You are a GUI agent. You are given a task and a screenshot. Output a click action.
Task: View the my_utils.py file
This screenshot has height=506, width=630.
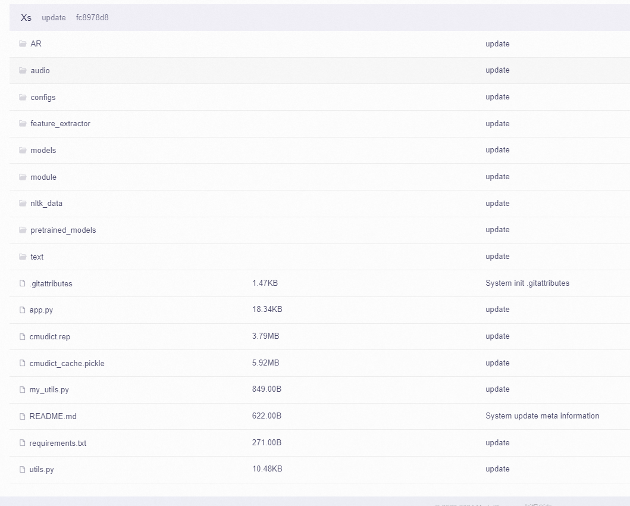[x=49, y=390]
